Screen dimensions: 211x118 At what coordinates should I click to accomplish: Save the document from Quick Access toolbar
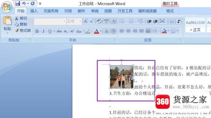(18, 3)
